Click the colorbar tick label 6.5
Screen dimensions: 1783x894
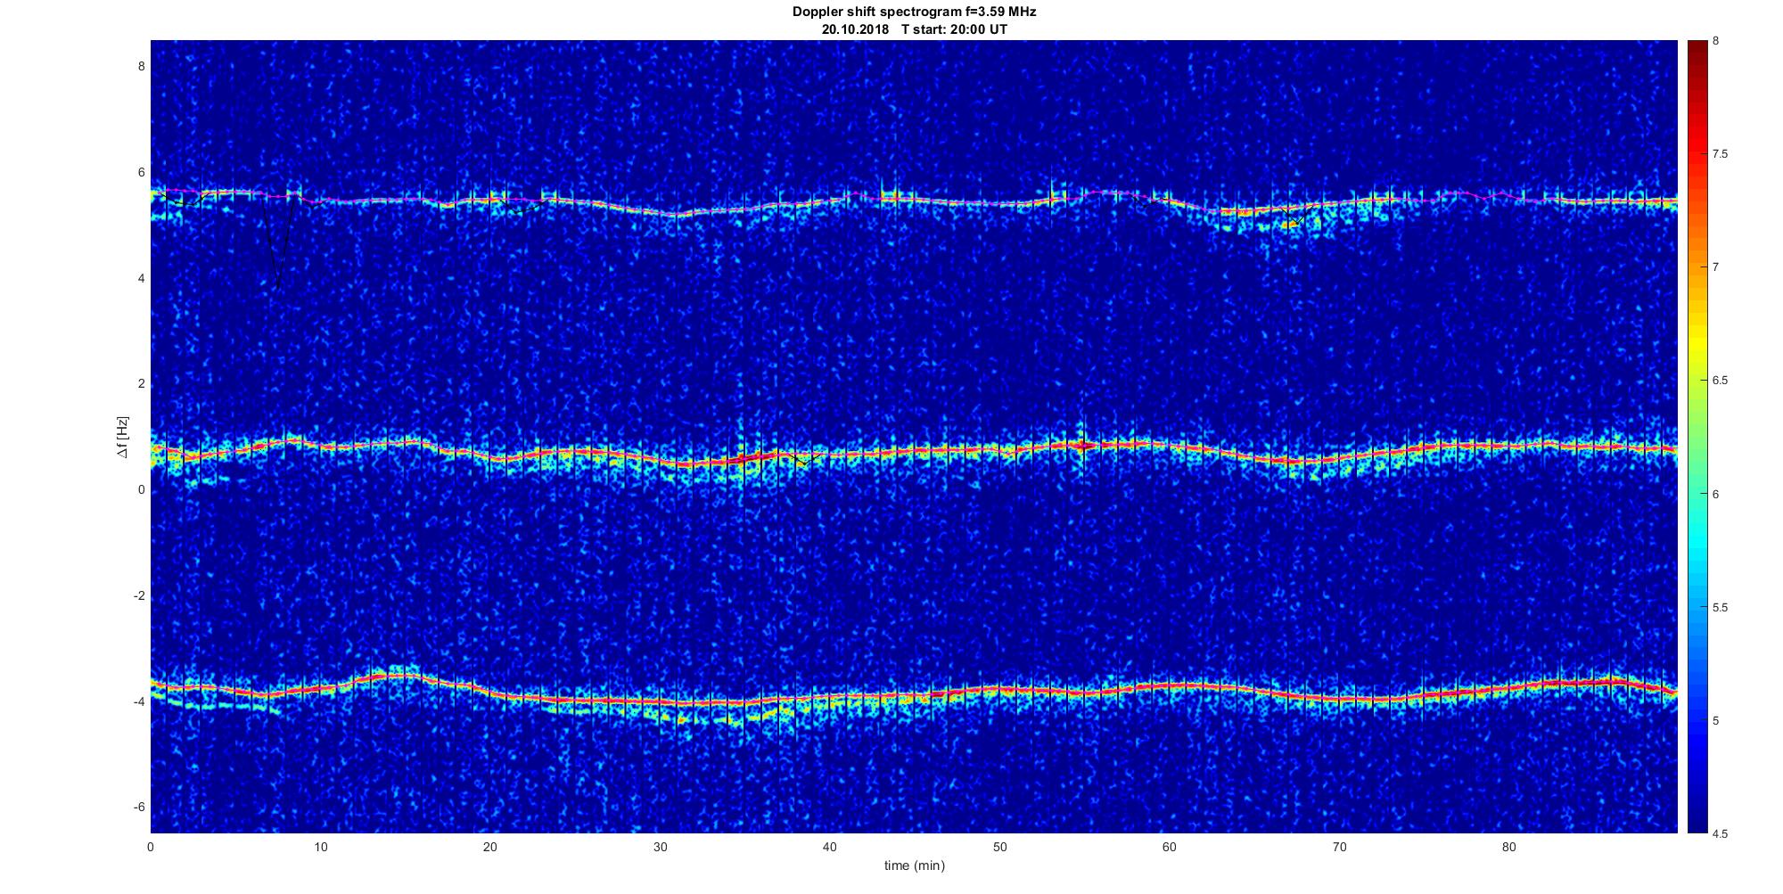(1720, 381)
